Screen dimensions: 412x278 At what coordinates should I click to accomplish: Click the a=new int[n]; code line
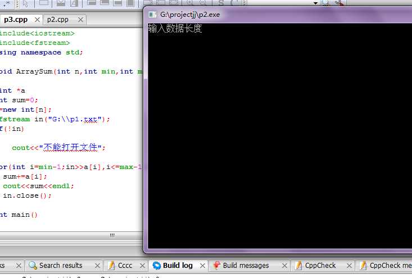pos(26,110)
